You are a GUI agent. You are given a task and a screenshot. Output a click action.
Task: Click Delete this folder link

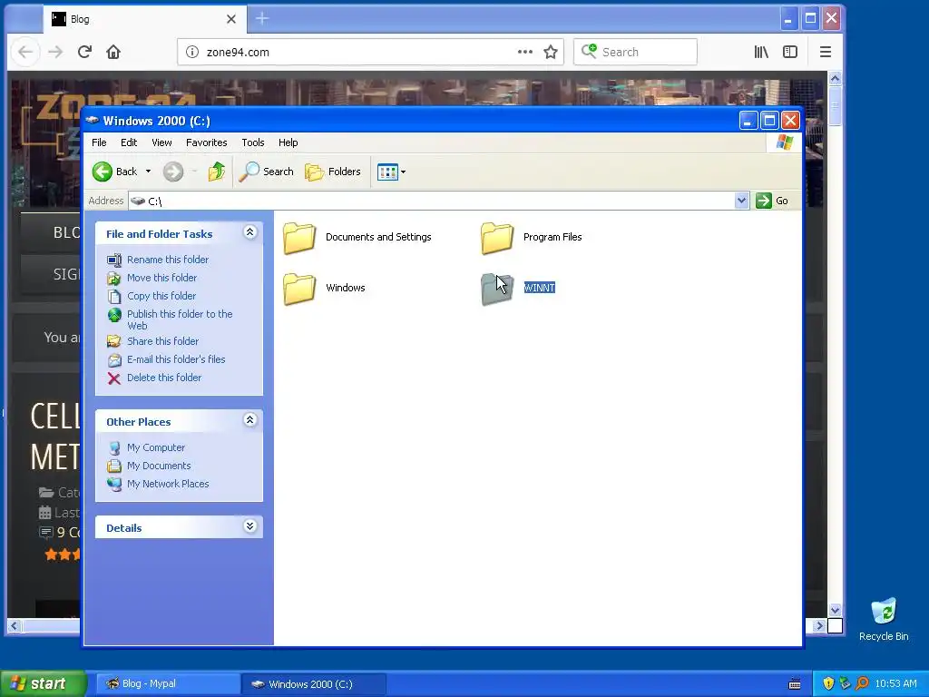pos(164,378)
